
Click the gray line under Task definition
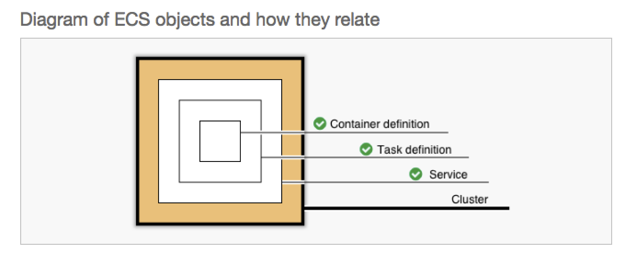click(x=365, y=157)
